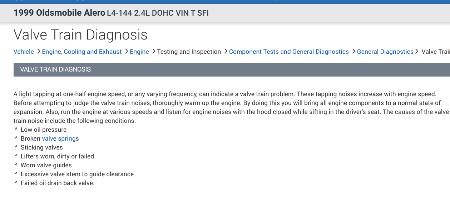Click the chevron before General Diagnostics
450x204 pixels.
353,52
